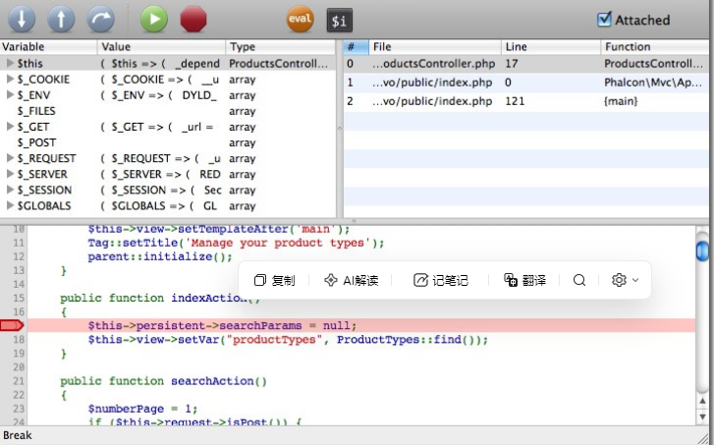Image resolution: width=714 pixels, height=445 pixels.
Task: Click the 复制 copy button
Action: 274,280
